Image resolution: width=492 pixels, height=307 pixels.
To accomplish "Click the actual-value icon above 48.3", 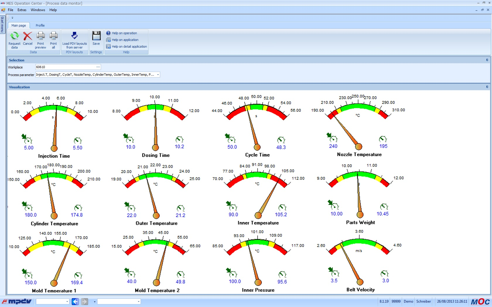I will click(x=281, y=140).
